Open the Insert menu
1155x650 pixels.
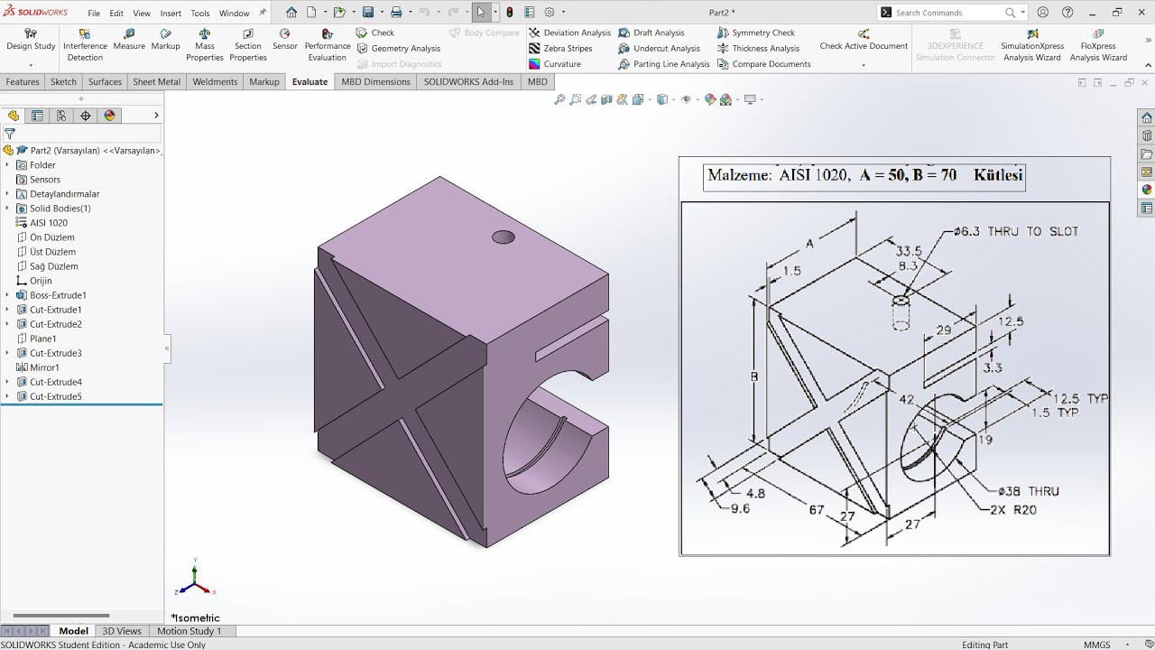(x=171, y=14)
